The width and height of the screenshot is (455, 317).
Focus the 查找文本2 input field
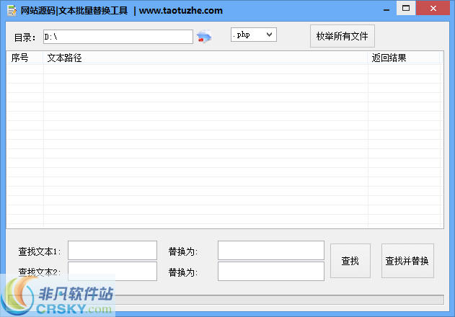[x=112, y=271]
